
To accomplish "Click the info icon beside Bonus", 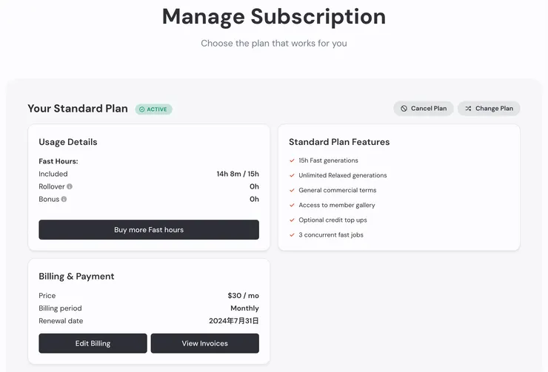I will [x=64, y=199].
